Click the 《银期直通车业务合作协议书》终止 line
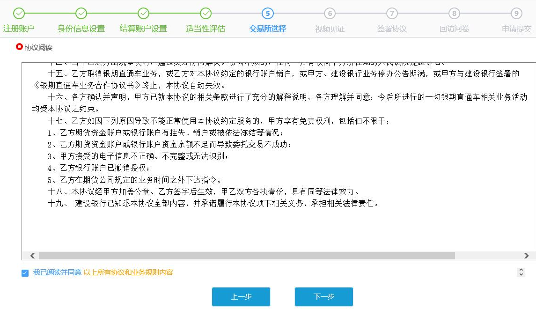536x309 pixels. pyautogui.click(x=129, y=86)
